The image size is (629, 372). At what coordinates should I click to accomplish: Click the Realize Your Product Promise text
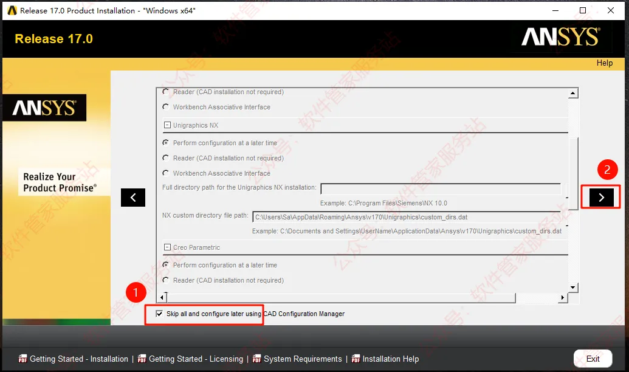pos(60,182)
